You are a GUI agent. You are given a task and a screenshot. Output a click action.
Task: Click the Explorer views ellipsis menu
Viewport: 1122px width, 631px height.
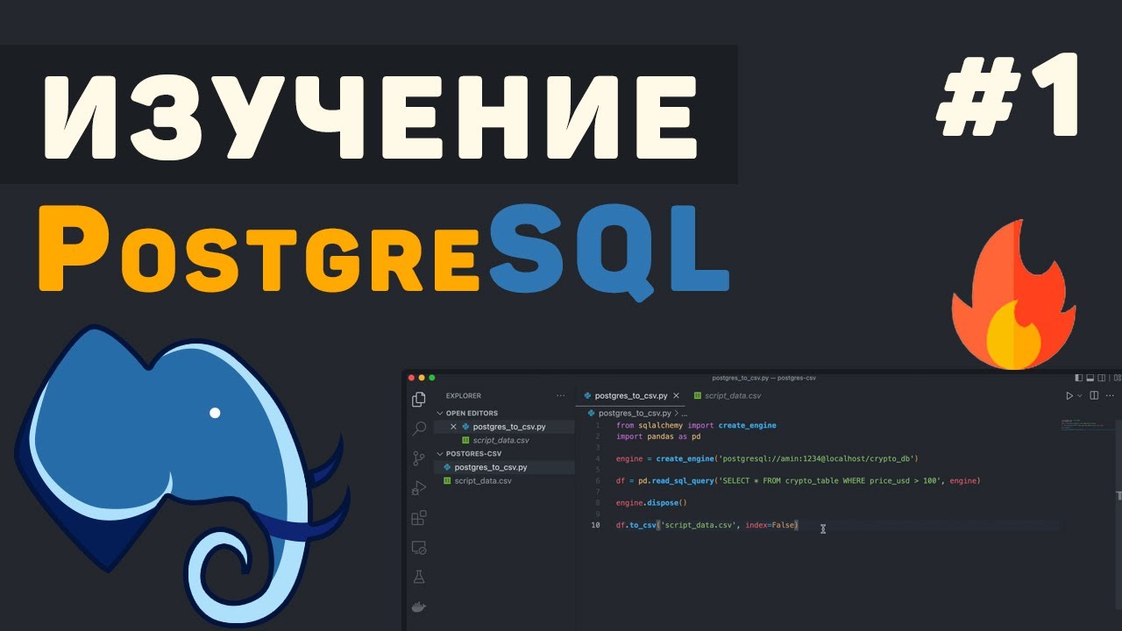[x=560, y=395]
